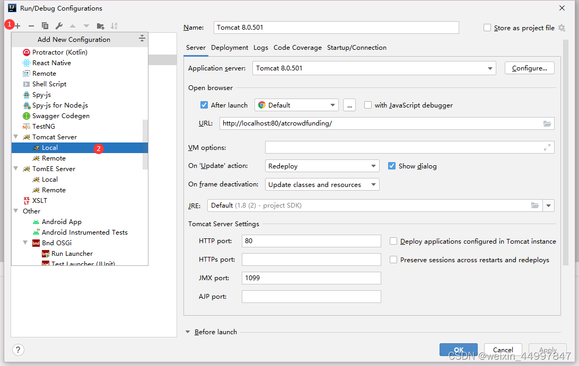Click the HTTP port field
This screenshot has height=366, width=579.
(x=311, y=242)
